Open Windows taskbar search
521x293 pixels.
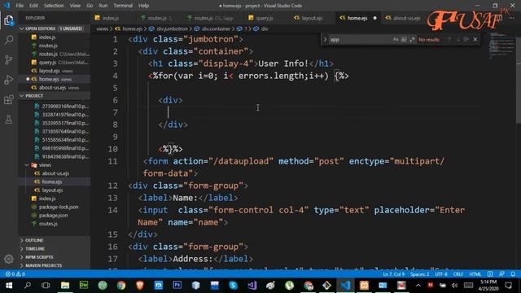28,286
